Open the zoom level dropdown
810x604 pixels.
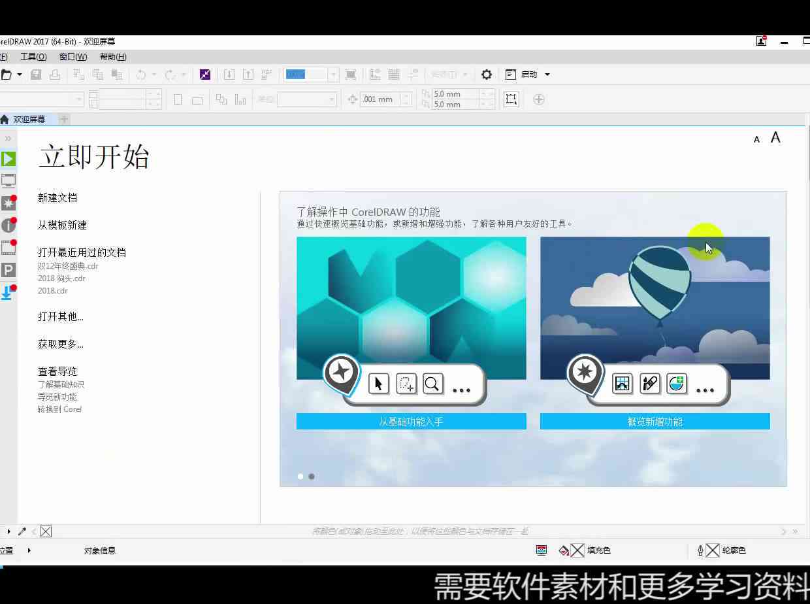tap(334, 75)
